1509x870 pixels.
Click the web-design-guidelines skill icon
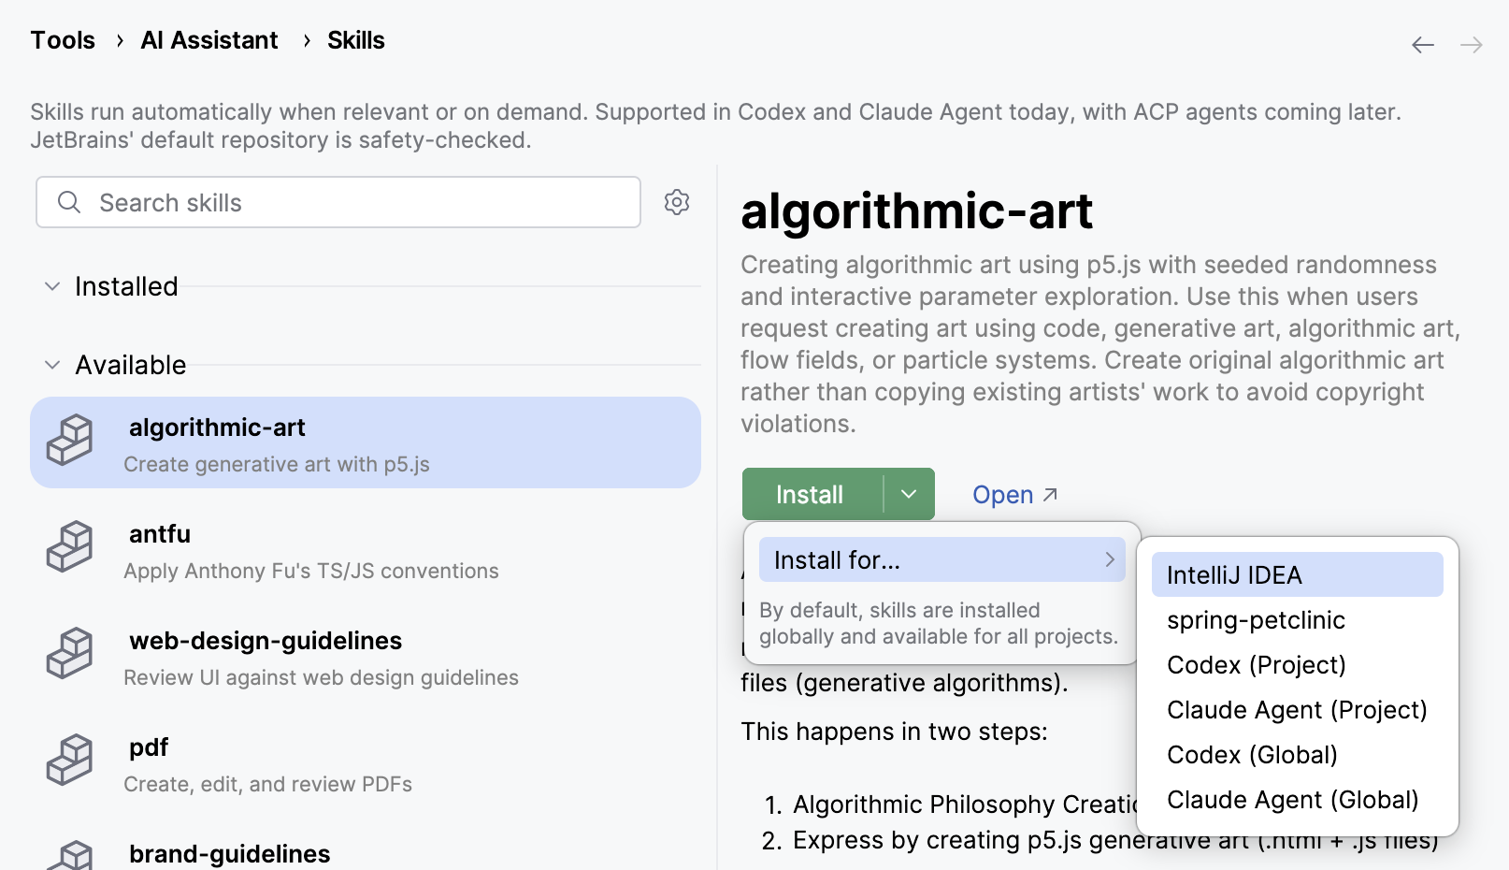coord(70,654)
